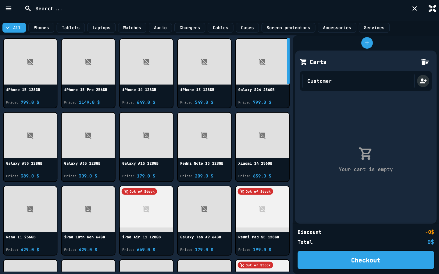Click the out-of-stock iPad Air 11 card

coord(146,221)
